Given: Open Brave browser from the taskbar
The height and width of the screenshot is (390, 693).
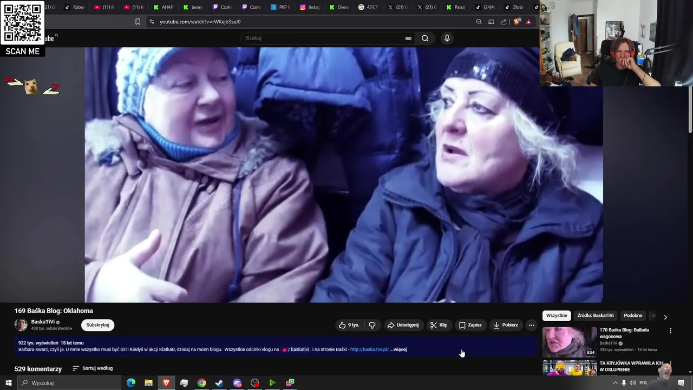Looking at the screenshot, I should point(166,383).
